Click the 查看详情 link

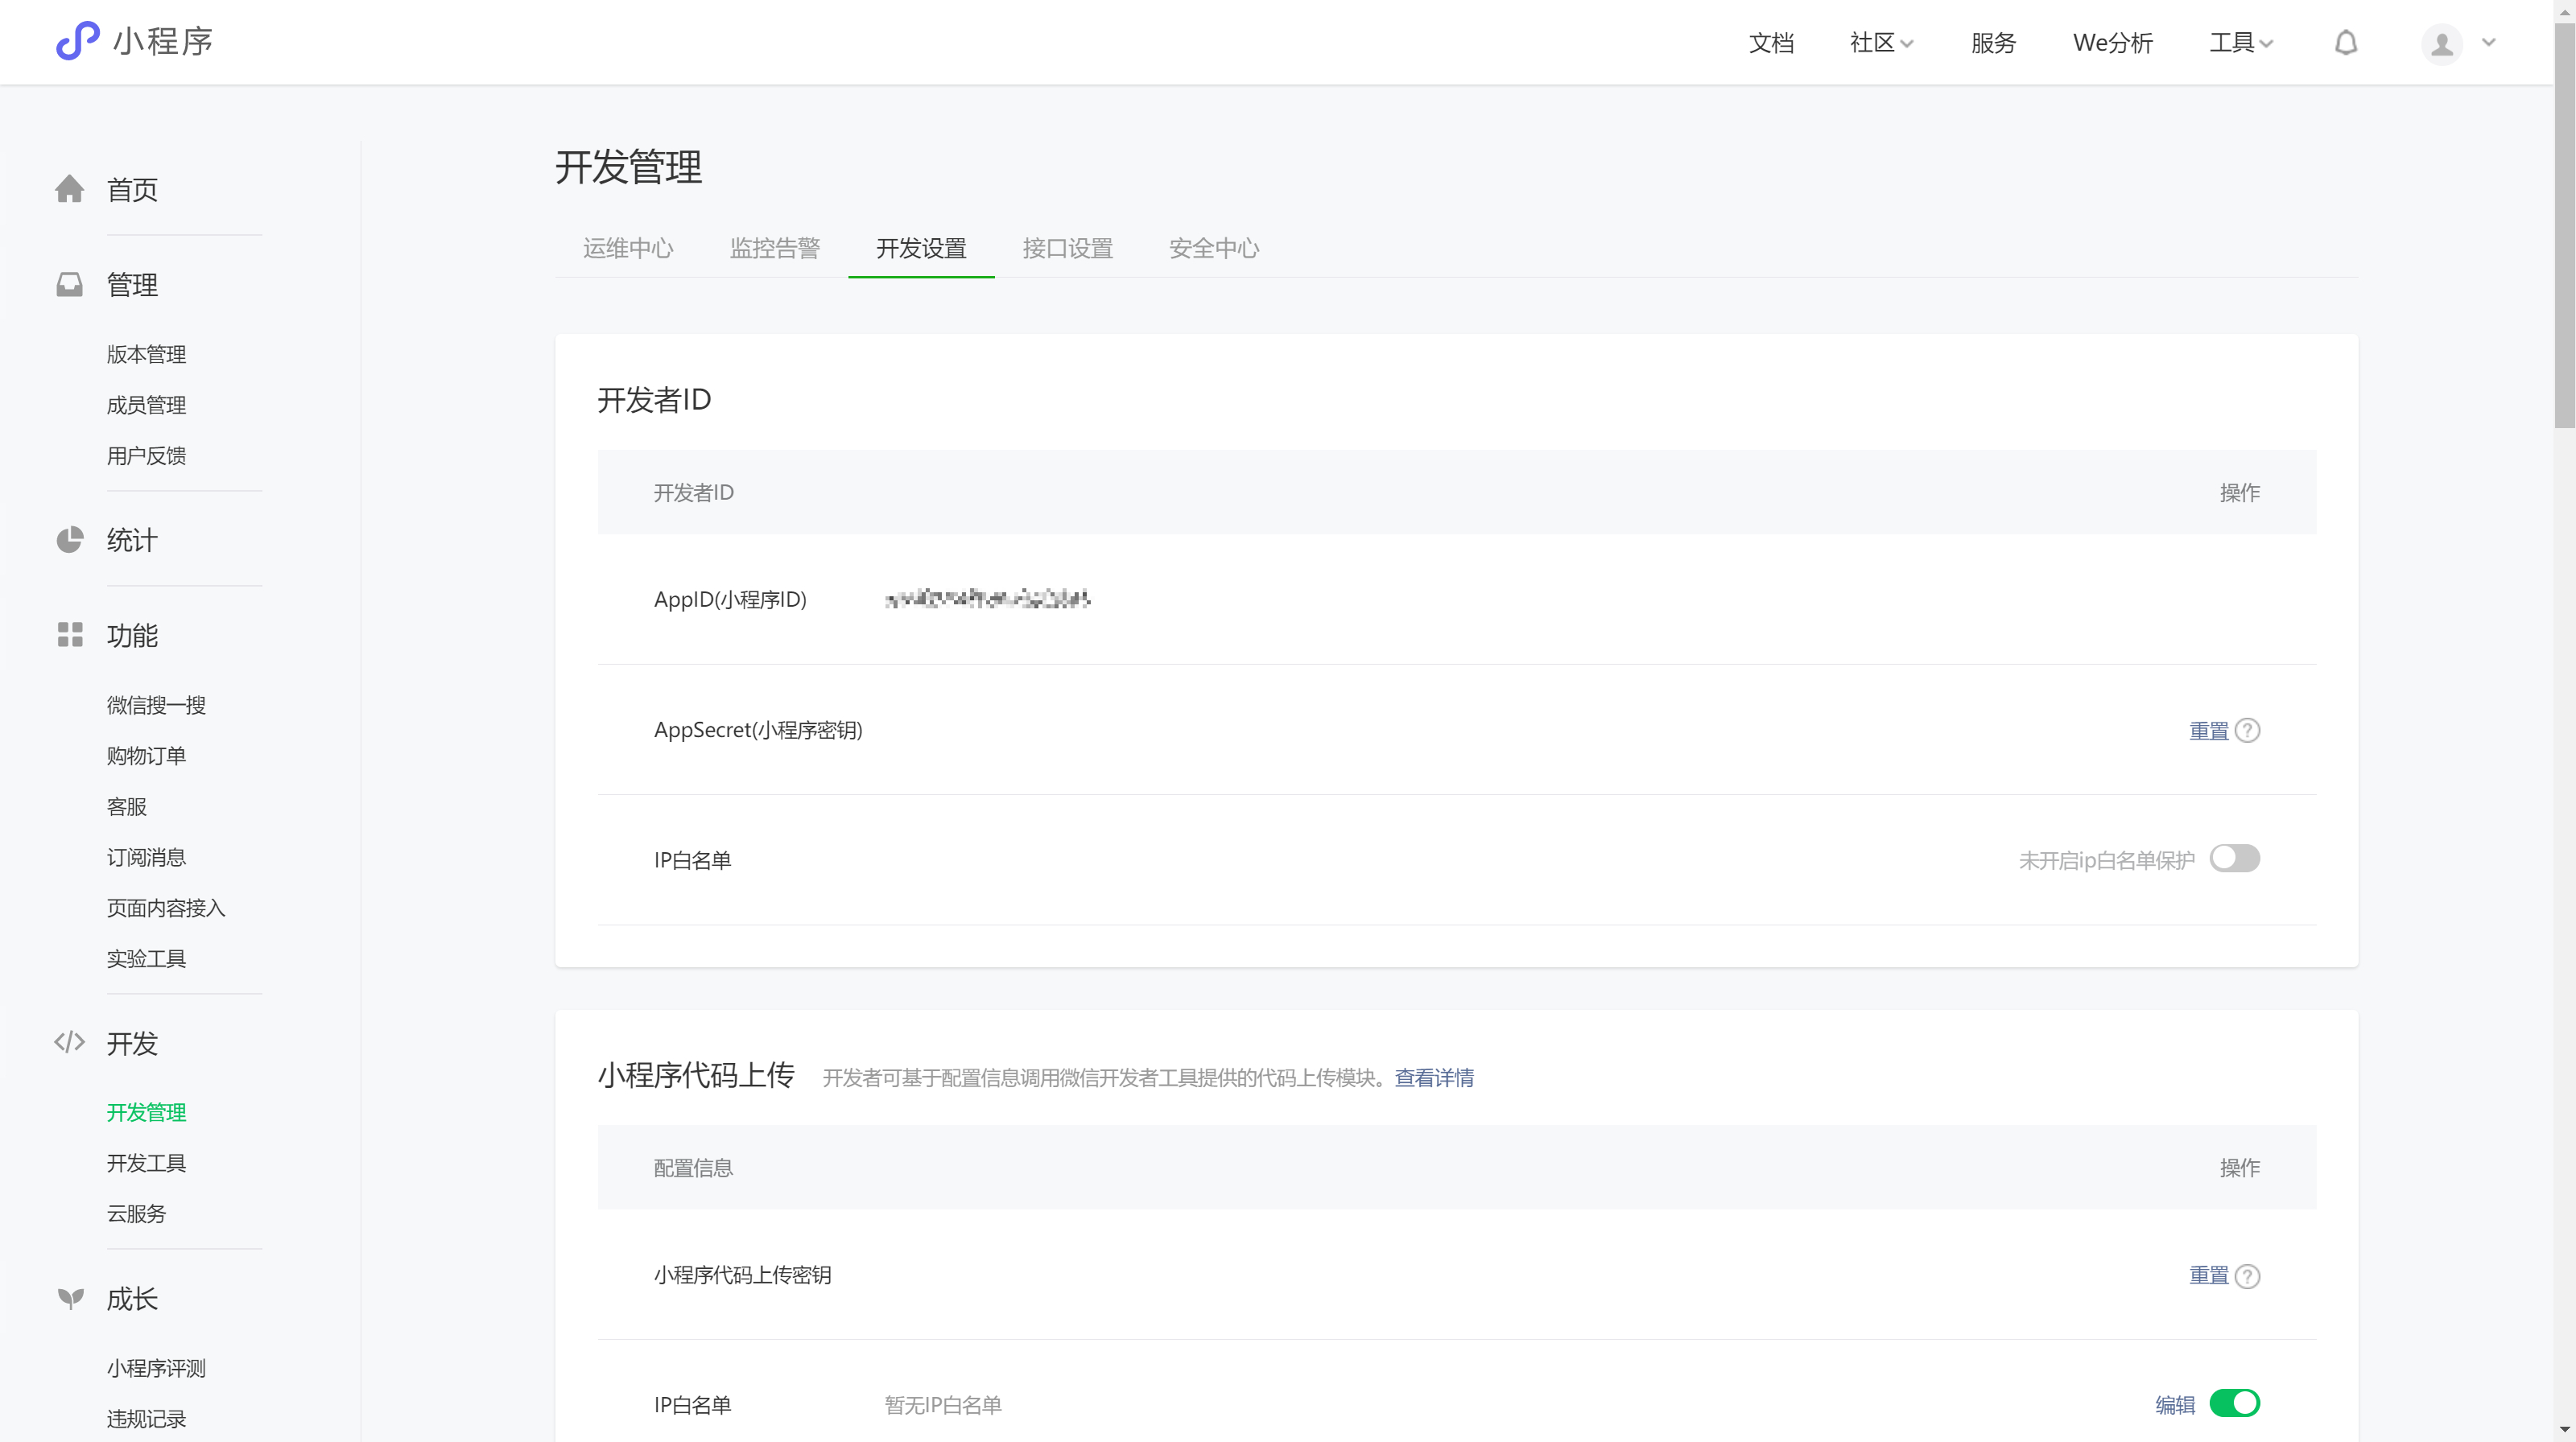tap(1434, 1077)
